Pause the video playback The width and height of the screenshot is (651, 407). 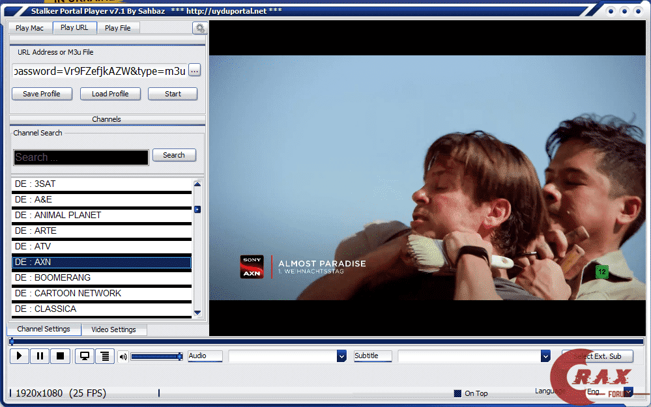coord(40,356)
